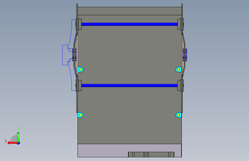Select the blue wireframe outline block at far left

pos(65,55)
